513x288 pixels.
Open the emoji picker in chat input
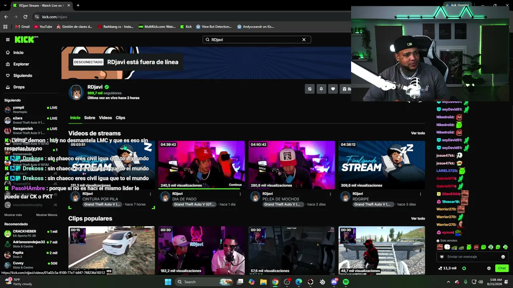pyautogui.click(x=503, y=257)
